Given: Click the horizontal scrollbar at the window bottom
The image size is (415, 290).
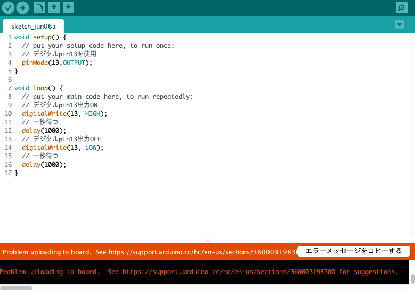Looking at the screenshot, I should (16, 288).
